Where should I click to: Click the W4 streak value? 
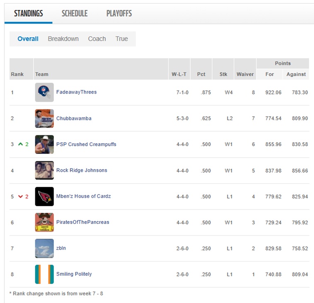point(229,92)
